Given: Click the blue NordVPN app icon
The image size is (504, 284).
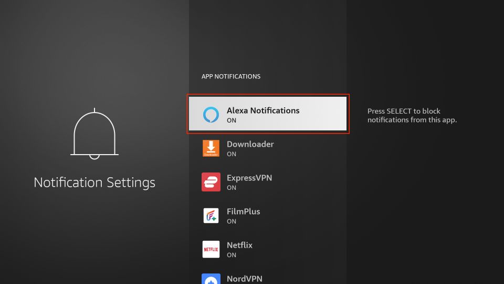Looking at the screenshot, I should 211,279.
